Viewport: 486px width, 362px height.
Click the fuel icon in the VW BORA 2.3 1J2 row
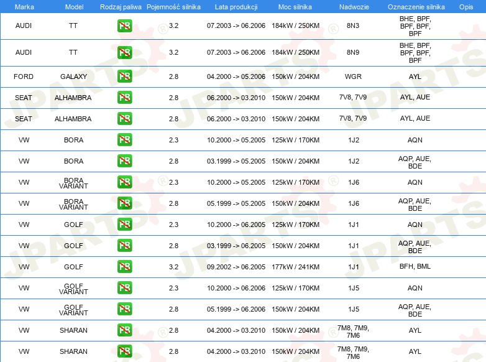point(124,139)
